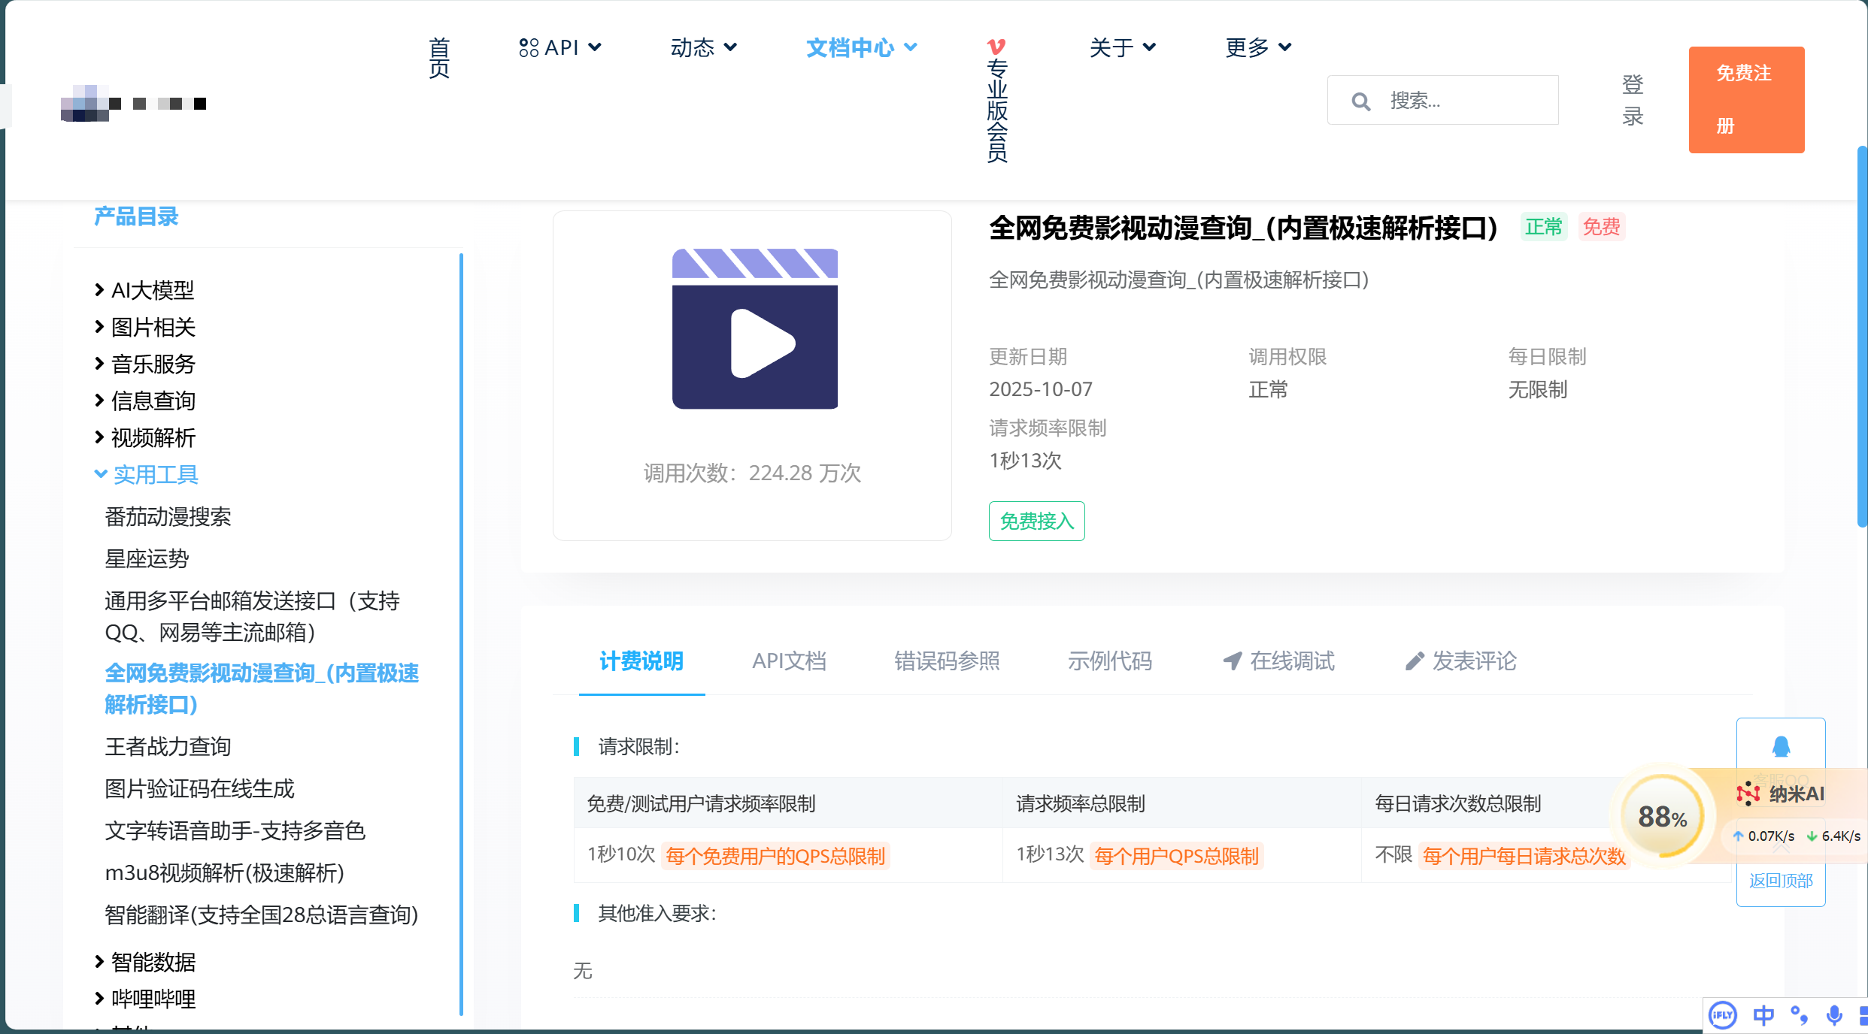Click the 免费接入 button
This screenshot has height=1034, width=1868.
tap(1036, 521)
